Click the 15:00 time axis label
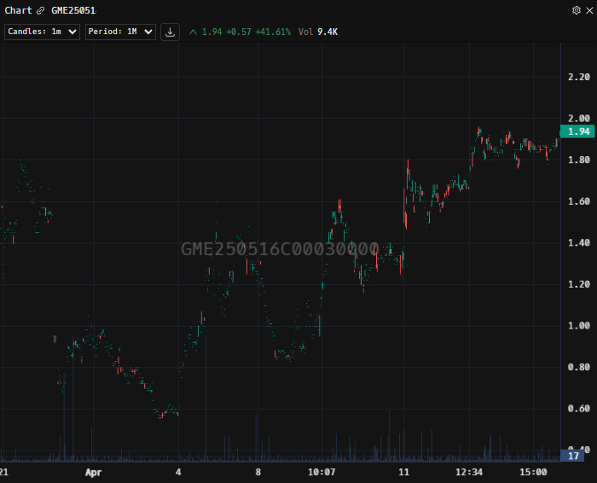This screenshot has width=597, height=483. pyautogui.click(x=533, y=473)
